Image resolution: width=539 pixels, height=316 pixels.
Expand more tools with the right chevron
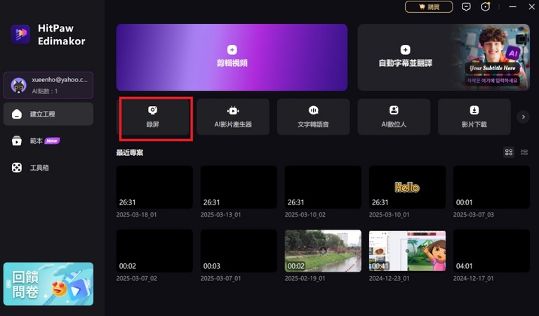[x=523, y=117]
